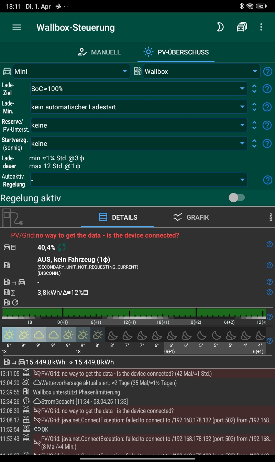Click the AUS, kein Fahrzeug status text
The image size is (275, 462).
pyautogui.click(x=74, y=259)
